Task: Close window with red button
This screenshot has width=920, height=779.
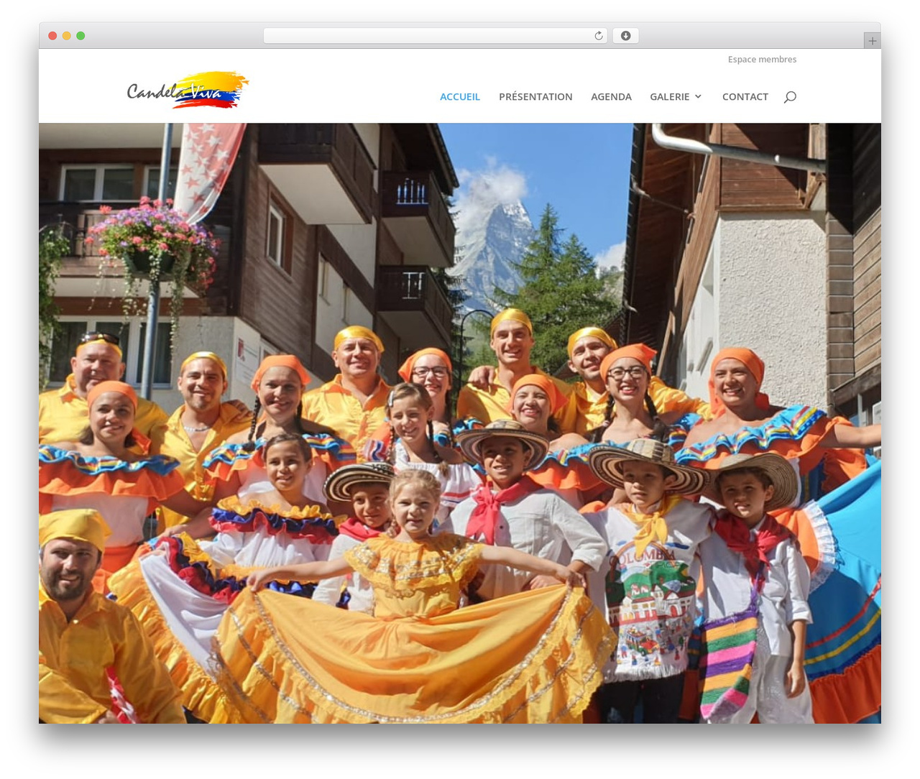Action: [52, 36]
